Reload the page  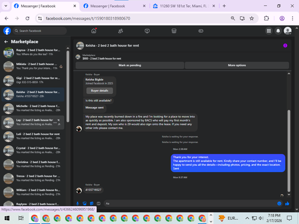point(28,19)
